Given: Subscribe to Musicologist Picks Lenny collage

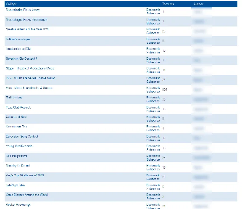Looking at the screenshot, I should 153,13.
